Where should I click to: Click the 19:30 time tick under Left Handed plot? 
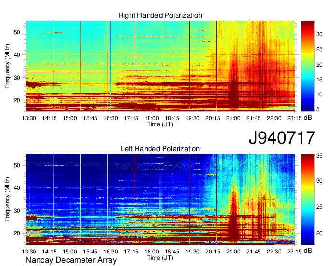(x=192, y=252)
